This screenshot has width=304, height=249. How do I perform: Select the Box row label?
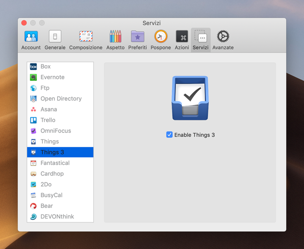(45, 66)
